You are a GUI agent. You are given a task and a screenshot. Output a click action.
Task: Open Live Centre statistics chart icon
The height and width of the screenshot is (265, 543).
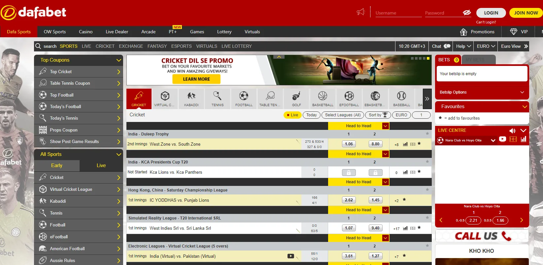[x=524, y=139]
